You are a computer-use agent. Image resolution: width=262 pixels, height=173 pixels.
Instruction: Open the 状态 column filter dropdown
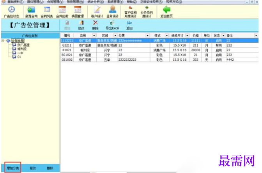point(223,35)
